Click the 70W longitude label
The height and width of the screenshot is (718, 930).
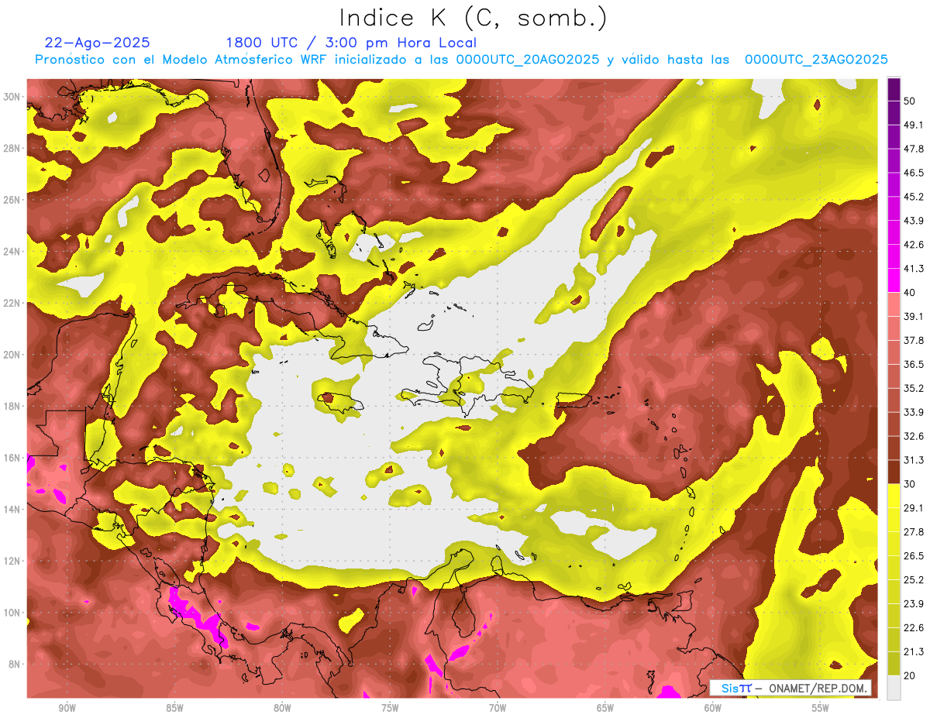pyautogui.click(x=498, y=708)
